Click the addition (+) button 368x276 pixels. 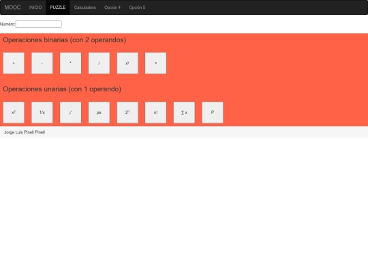14,63
